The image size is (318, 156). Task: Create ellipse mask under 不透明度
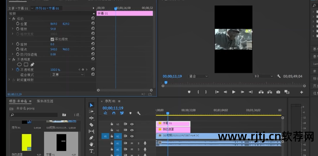click(19, 64)
